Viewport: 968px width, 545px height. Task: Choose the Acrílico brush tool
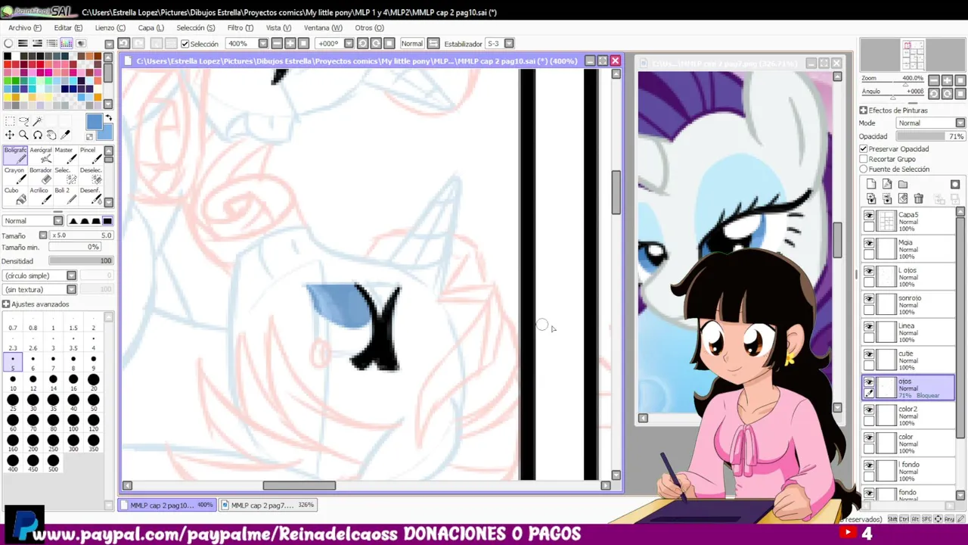coord(40,196)
